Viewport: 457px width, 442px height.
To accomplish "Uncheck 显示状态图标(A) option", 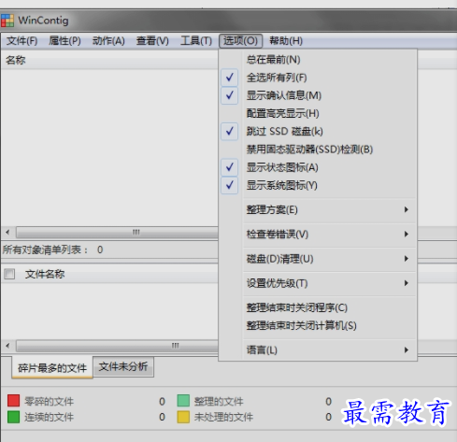I will point(318,167).
